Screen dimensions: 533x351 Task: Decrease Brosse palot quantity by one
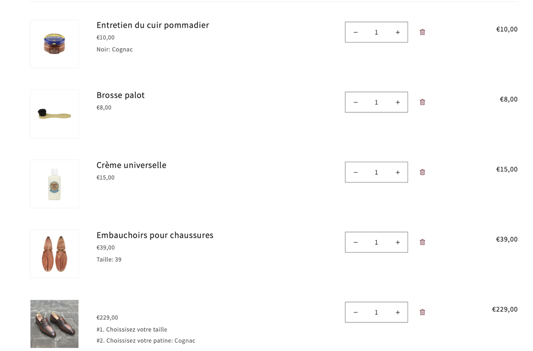pyautogui.click(x=356, y=102)
